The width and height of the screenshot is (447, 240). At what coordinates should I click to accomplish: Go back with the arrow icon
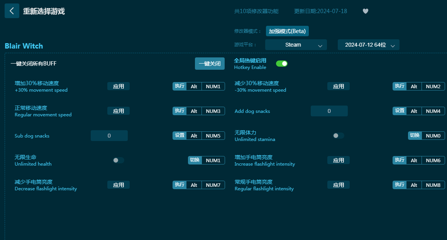tap(12, 11)
